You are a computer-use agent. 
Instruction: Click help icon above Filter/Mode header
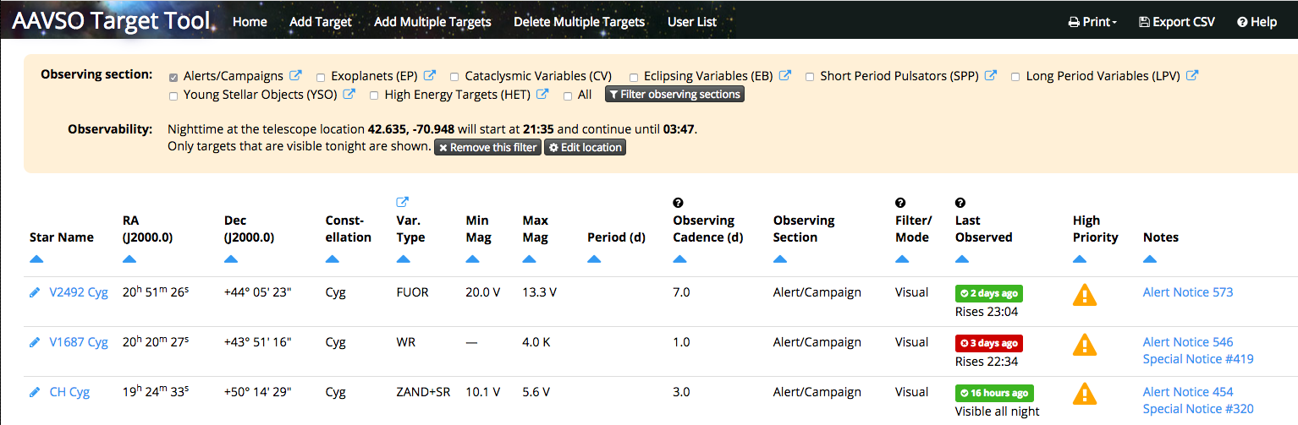900,203
